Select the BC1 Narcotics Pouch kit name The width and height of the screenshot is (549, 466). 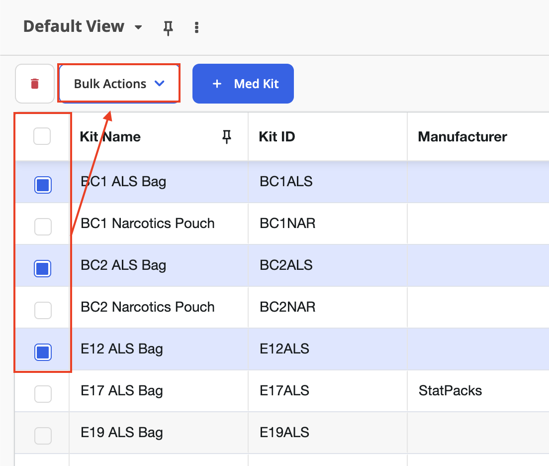click(x=147, y=224)
